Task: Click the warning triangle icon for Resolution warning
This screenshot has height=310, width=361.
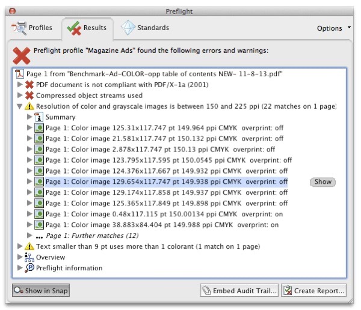Action: tap(29, 106)
